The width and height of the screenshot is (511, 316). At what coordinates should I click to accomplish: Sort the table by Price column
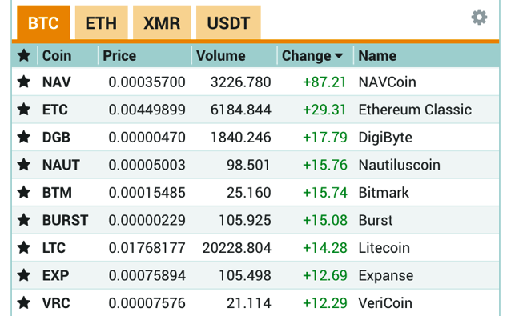pyautogui.click(x=119, y=56)
